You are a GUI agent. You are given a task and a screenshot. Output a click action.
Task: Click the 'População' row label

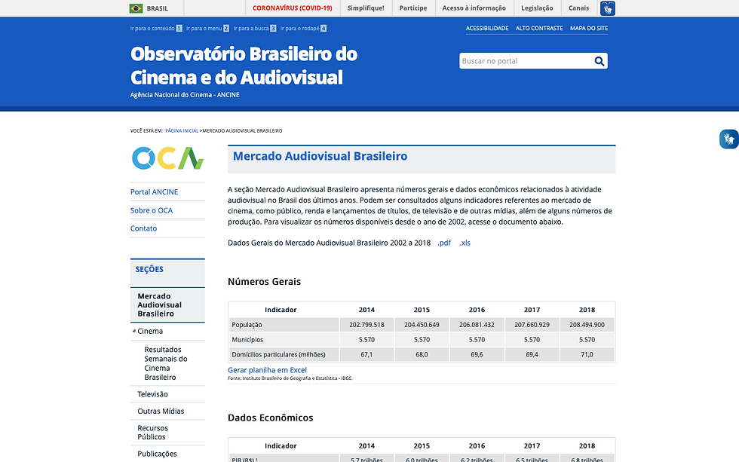point(247,325)
